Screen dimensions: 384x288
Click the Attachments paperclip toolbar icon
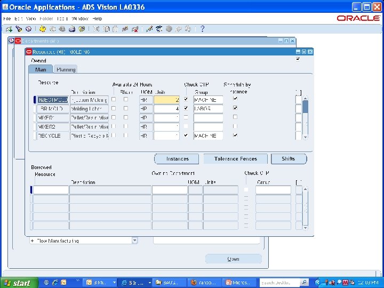[x=178, y=29]
